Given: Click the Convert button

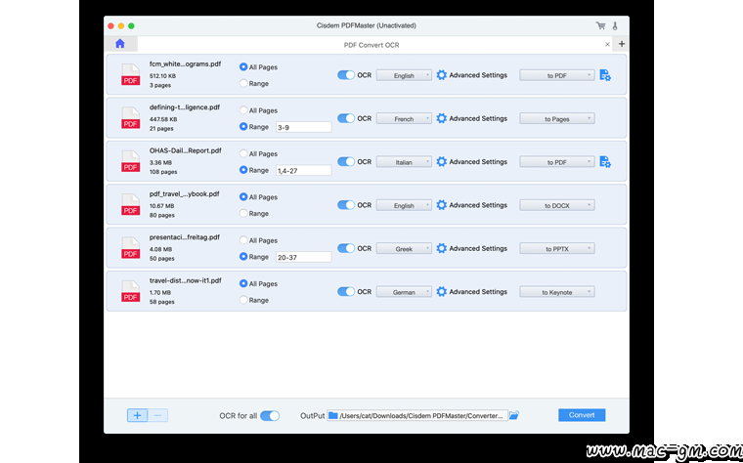Looking at the screenshot, I should 582,415.
